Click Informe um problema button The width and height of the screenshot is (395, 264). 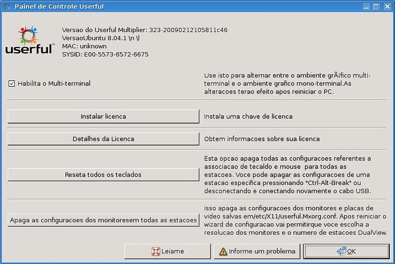(x=257, y=251)
